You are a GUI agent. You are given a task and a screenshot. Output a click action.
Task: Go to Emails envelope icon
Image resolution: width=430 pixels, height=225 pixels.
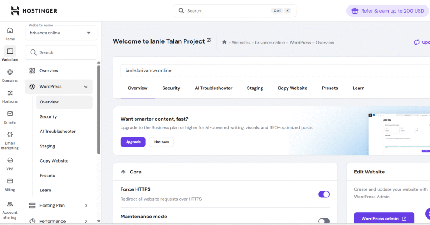(x=10, y=114)
